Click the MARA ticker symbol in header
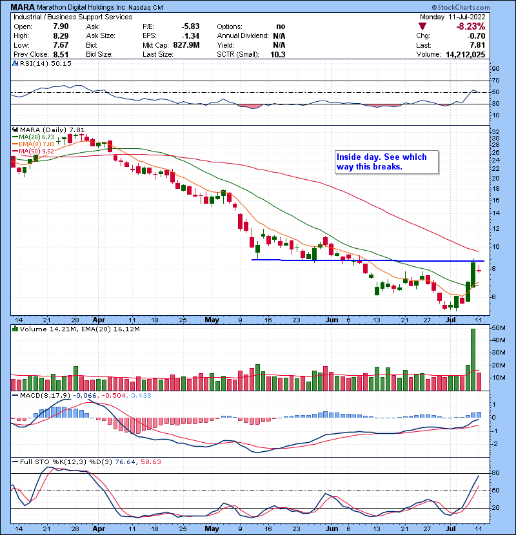516x535 pixels. [x=23, y=7]
